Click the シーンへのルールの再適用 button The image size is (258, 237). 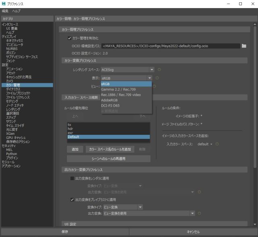[108, 159]
